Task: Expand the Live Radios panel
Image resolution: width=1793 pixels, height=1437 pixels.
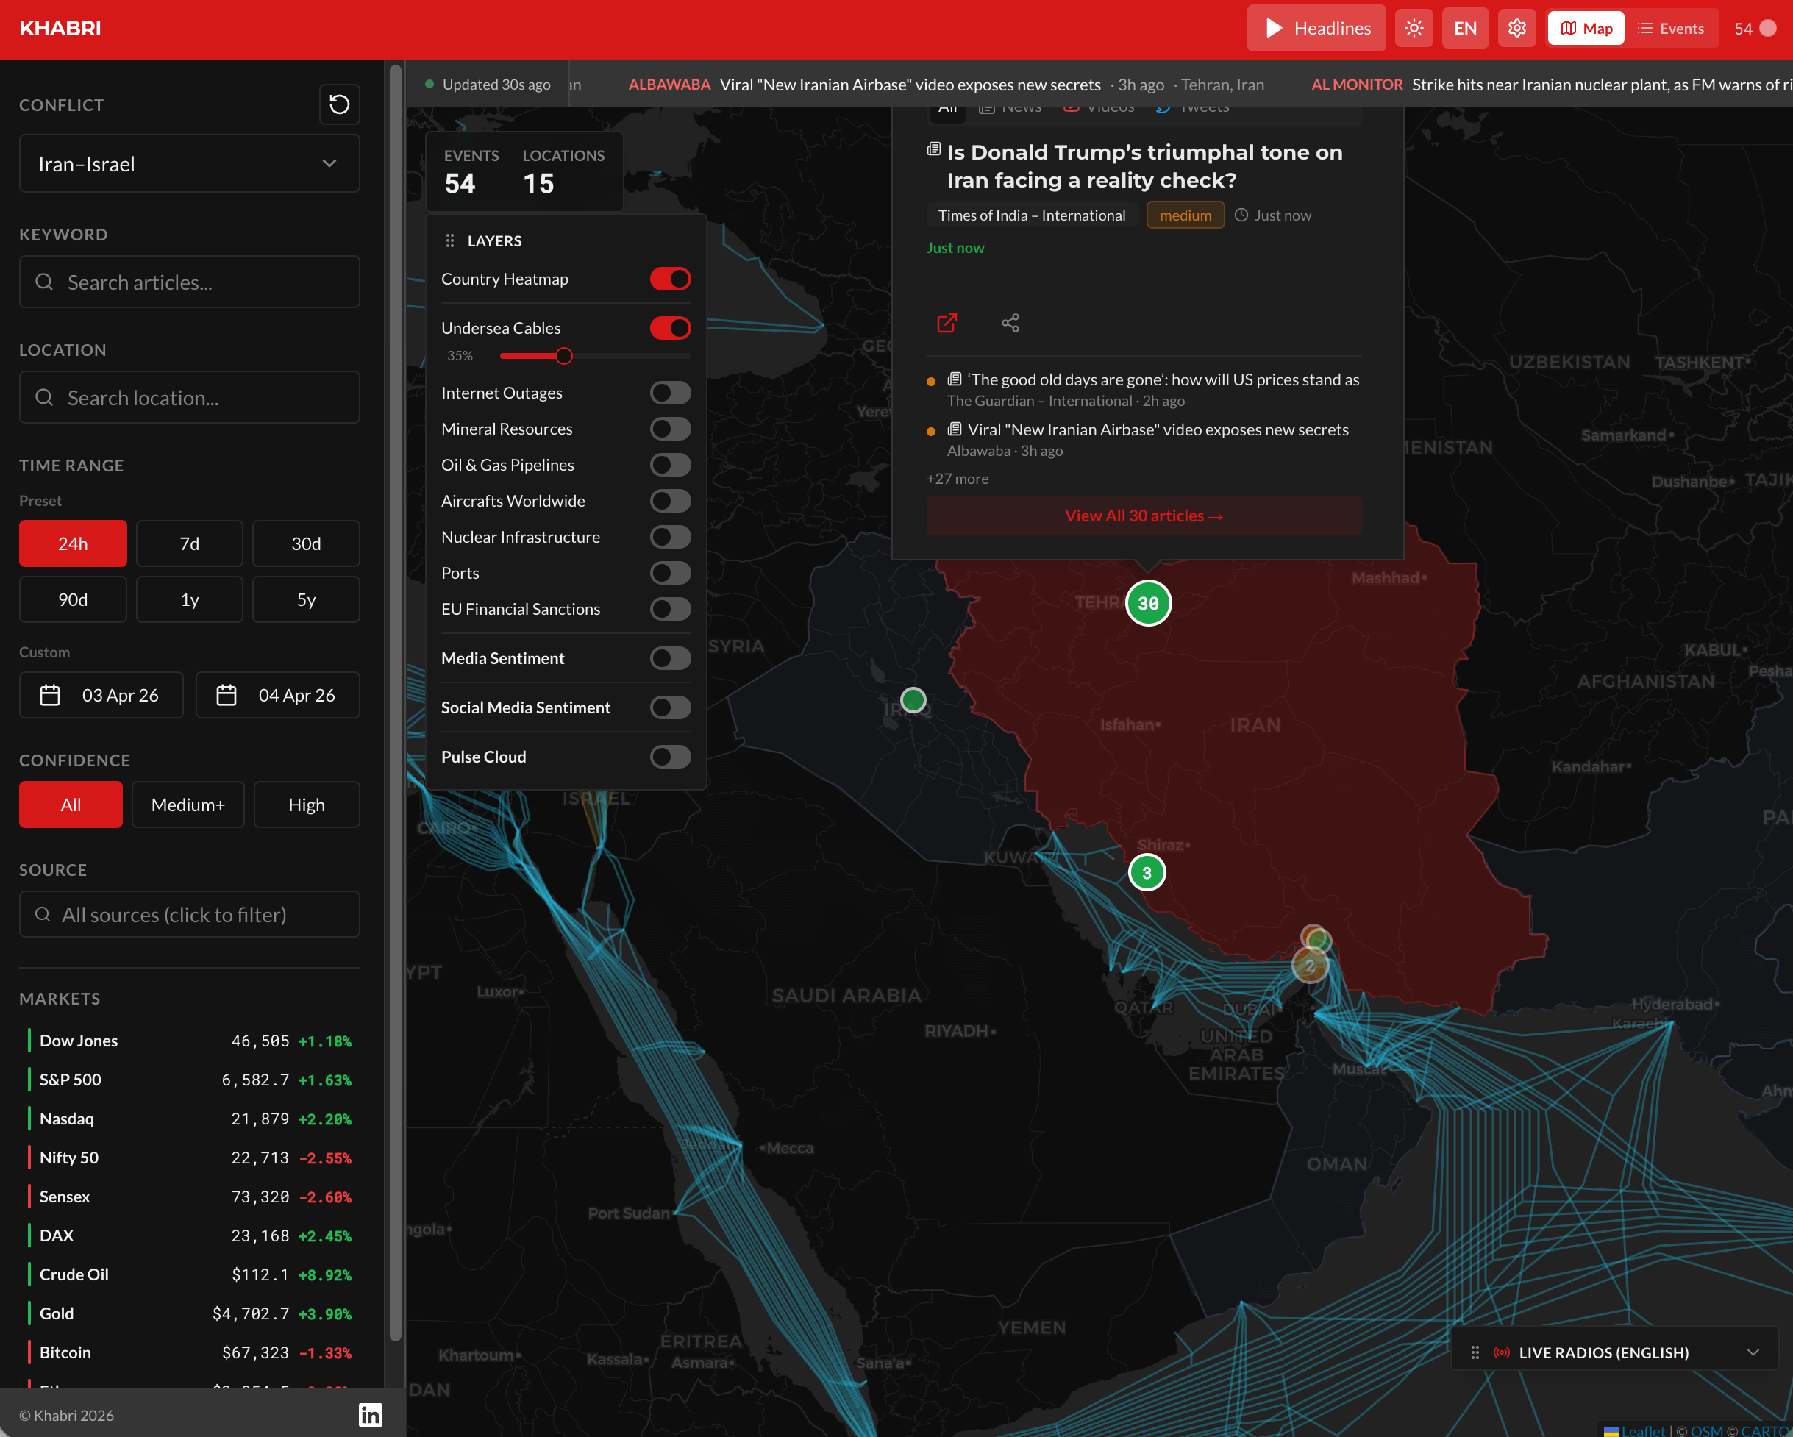Action: (1753, 1352)
